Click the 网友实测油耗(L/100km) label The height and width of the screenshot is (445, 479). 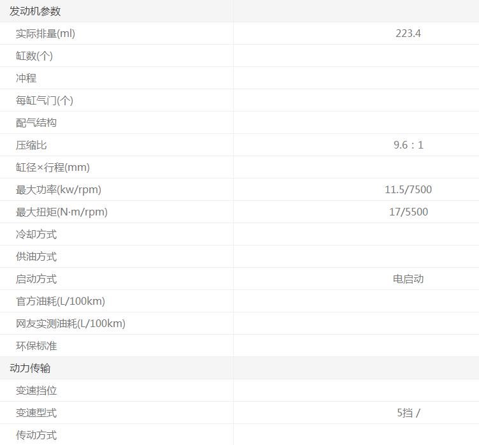[x=71, y=324]
